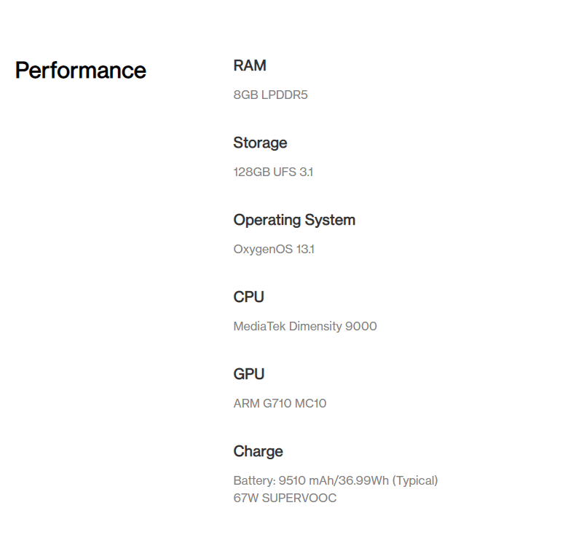This screenshot has height=548, width=584.
Task: Click the CPU spec label
Action: pos(248,297)
